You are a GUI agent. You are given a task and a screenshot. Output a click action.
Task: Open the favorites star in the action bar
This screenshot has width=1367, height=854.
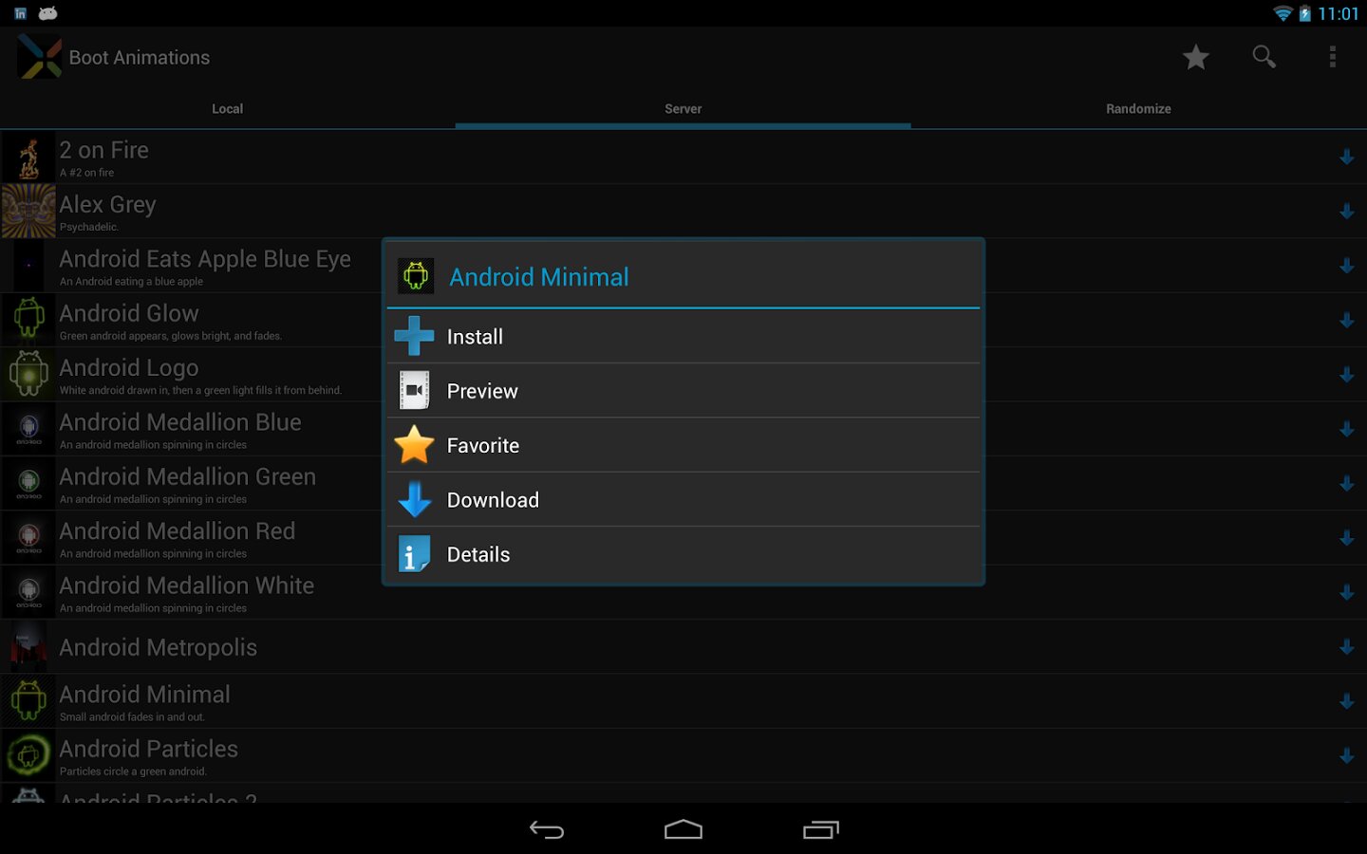point(1195,57)
